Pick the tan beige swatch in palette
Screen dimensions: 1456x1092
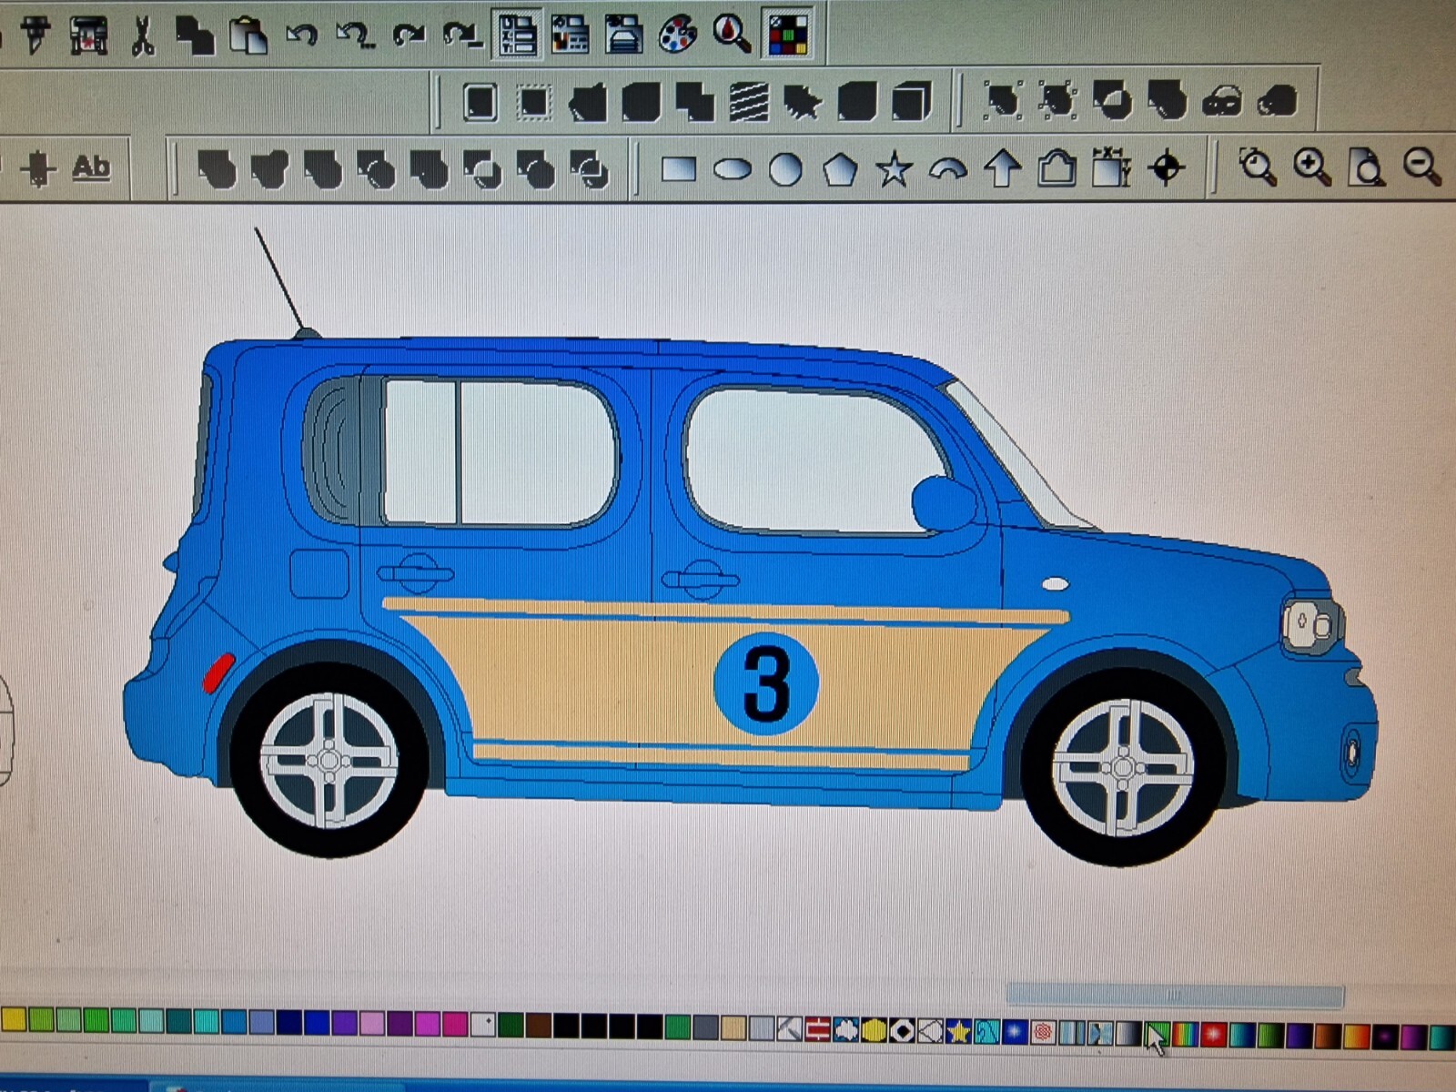point(733,1028)
